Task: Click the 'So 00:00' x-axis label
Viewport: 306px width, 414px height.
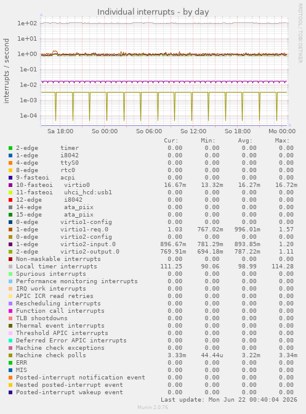Action: click(x=105, y=131)
